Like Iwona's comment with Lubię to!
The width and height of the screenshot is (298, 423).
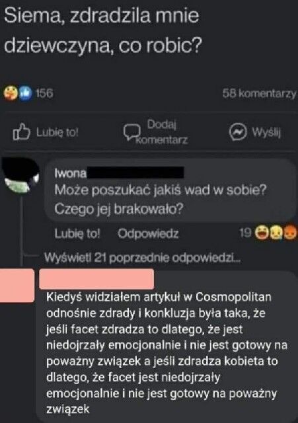coord(77,233)
